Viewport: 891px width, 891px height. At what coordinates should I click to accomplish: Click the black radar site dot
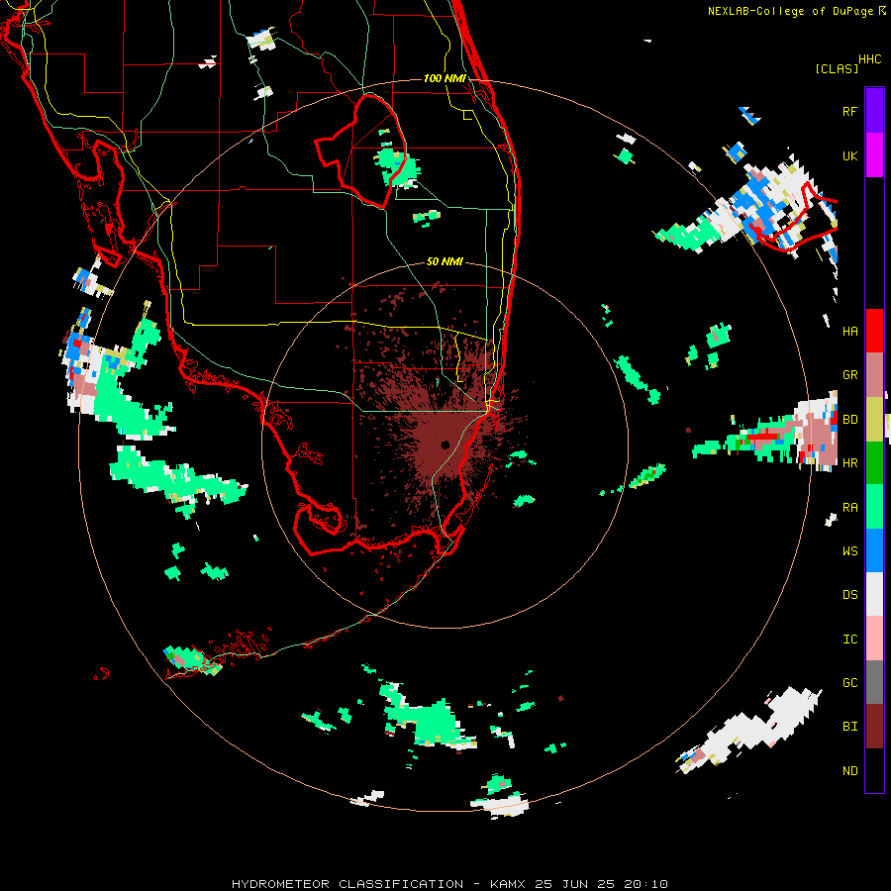pyautogui.click(x=445, y=445)
